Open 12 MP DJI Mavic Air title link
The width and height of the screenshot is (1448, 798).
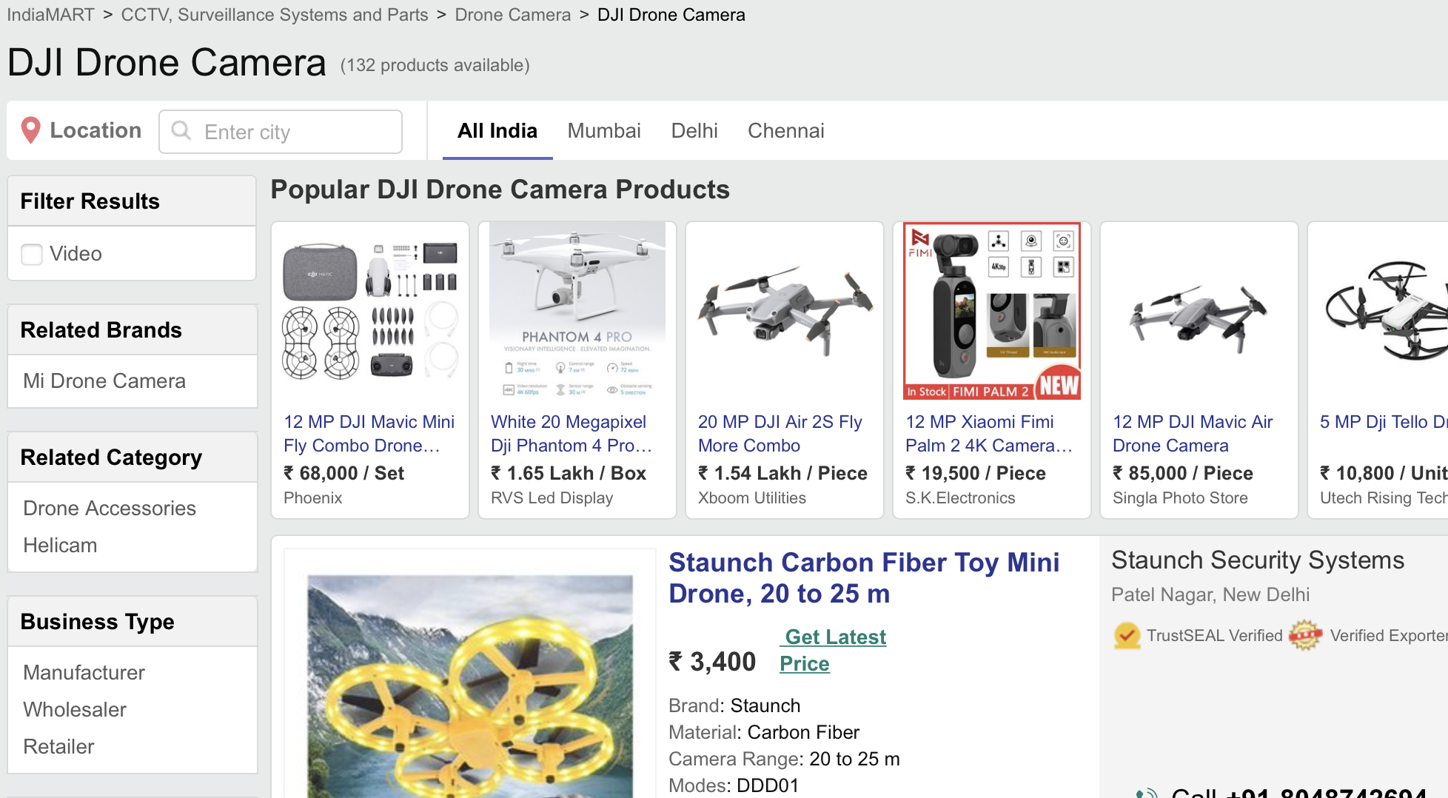coord(1193,434)
